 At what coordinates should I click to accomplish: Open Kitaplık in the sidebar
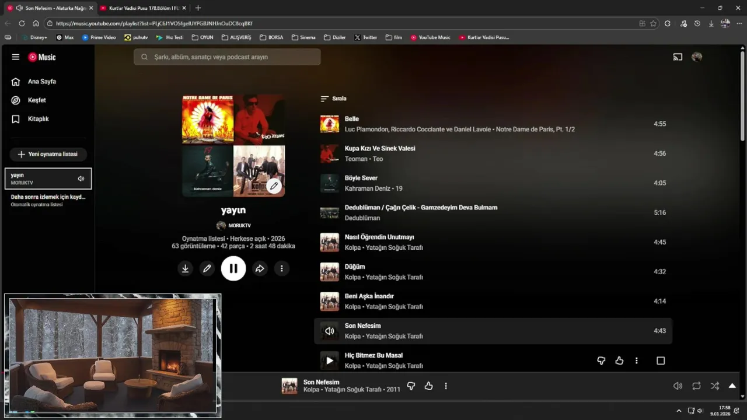point(39,119)
